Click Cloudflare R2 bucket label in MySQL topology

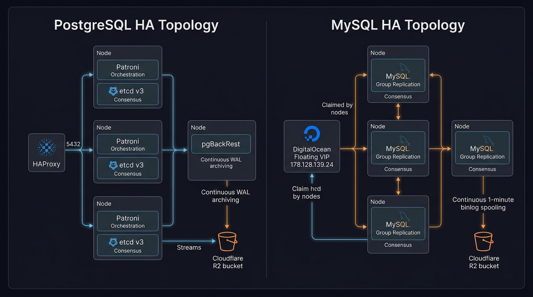point(484,262)
